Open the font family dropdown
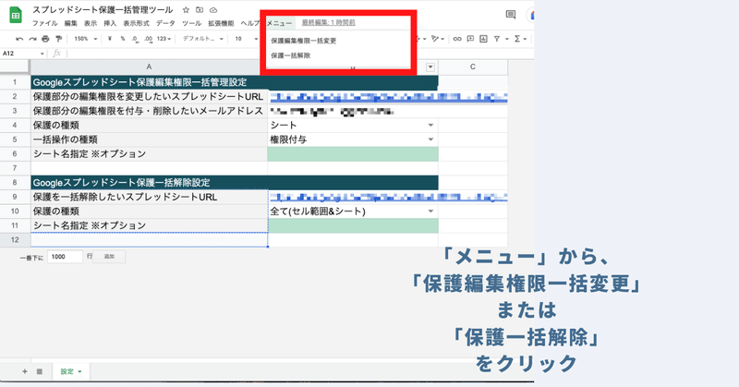 pos(203,39)
